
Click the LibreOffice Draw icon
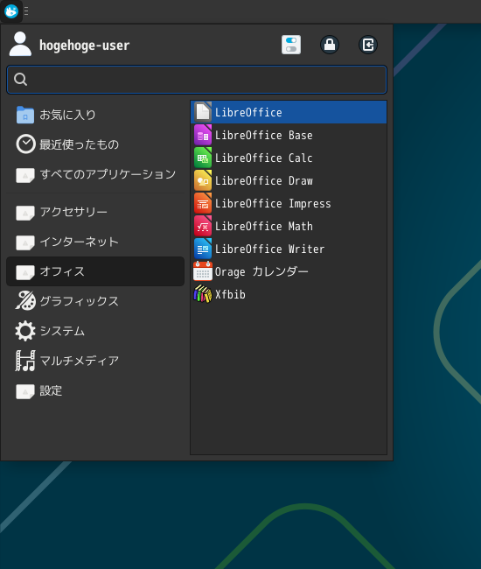coord(203,180)
